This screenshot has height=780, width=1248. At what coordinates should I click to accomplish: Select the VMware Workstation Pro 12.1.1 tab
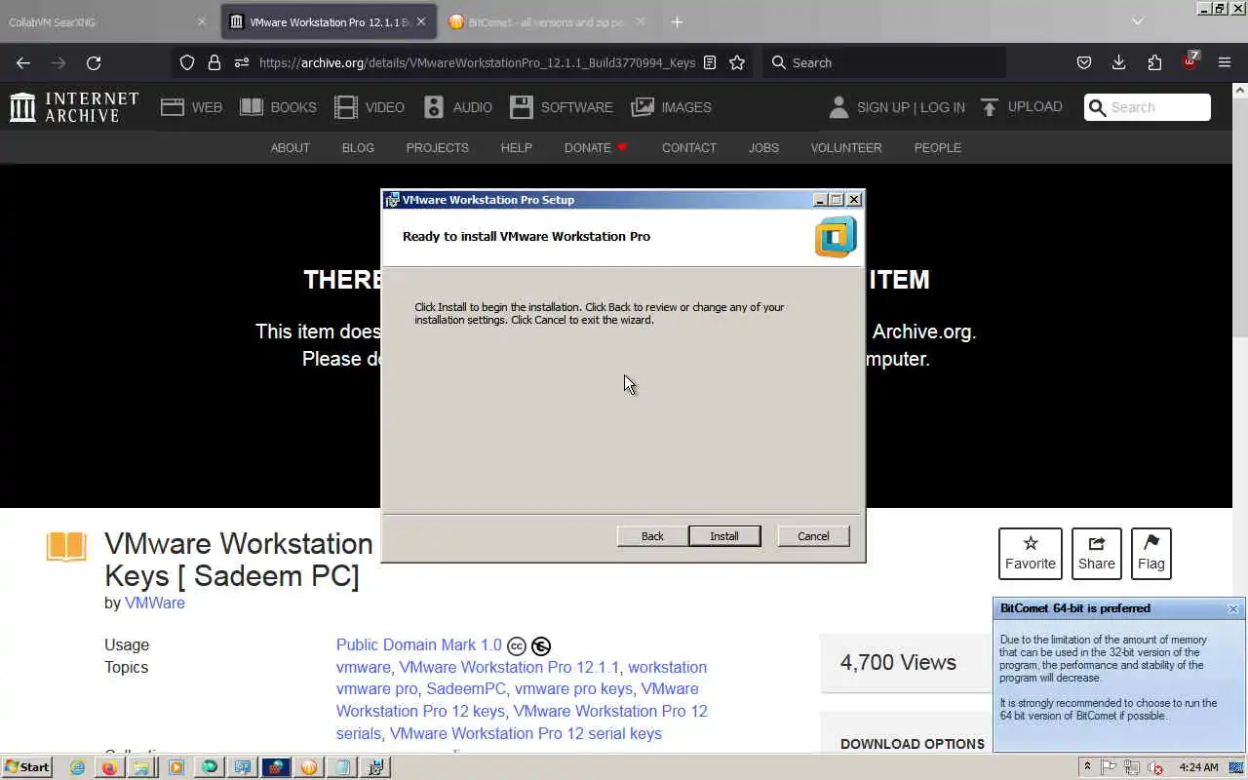click(329, 21)
